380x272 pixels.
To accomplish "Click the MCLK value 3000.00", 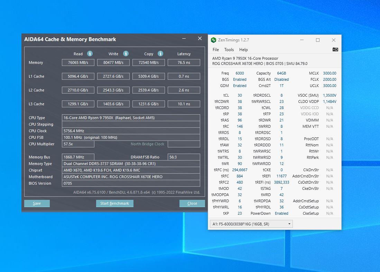I will [330, 73].
